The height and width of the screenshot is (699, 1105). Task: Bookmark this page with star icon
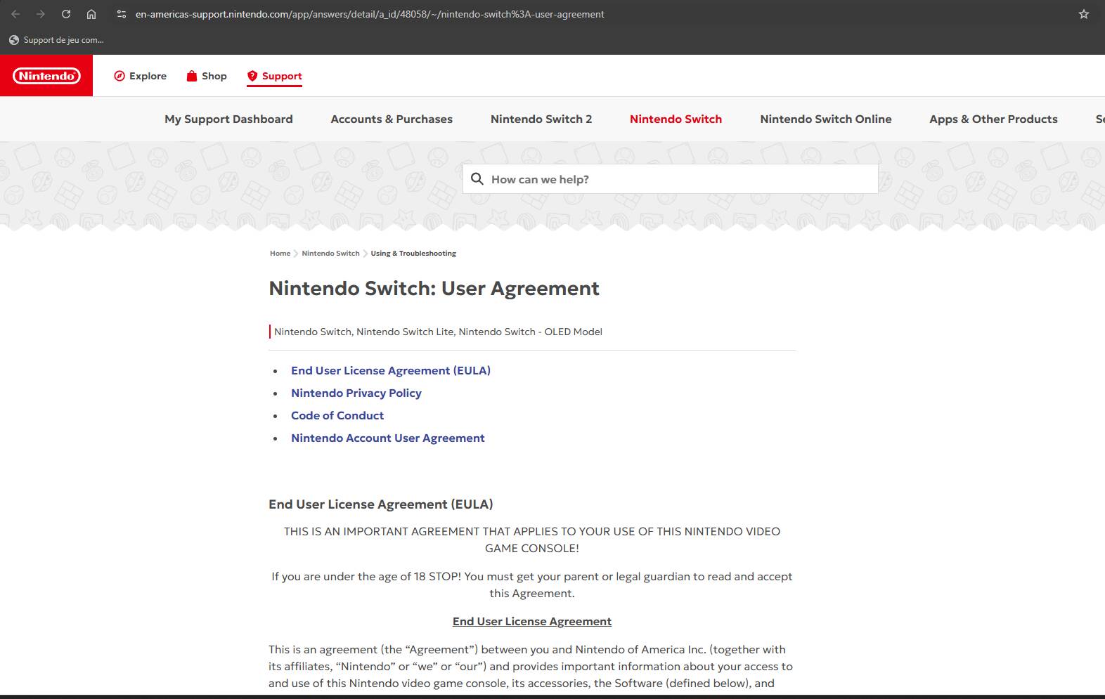[1083, 14]
